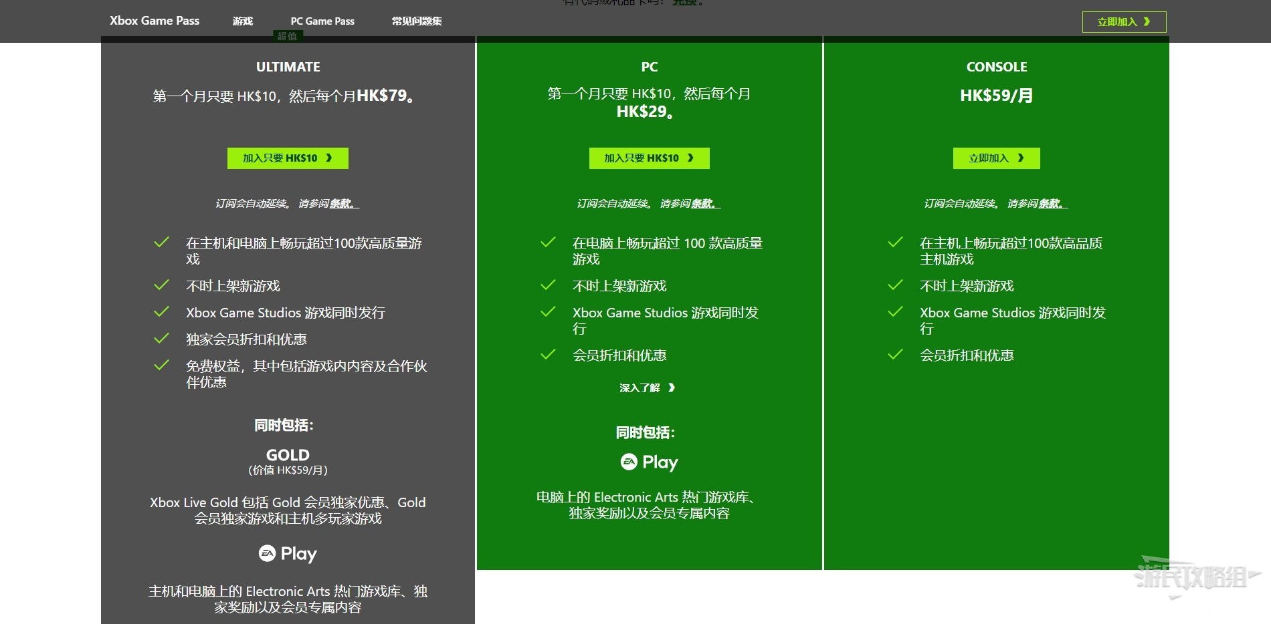Click the checkmark beside 在主机和电脑上畅玩超过100款

coord(161,243)
